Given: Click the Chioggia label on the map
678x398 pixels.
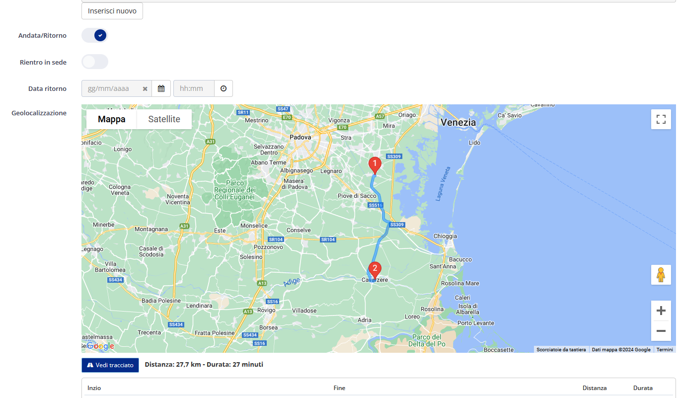Looking at the screenshot, I should click(x=445, y=237).
